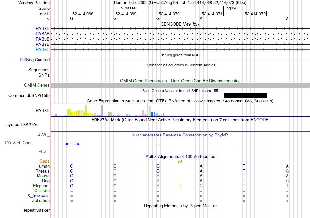
Task: Click the 2 bases scale label
Action: (x=128, y=8)
